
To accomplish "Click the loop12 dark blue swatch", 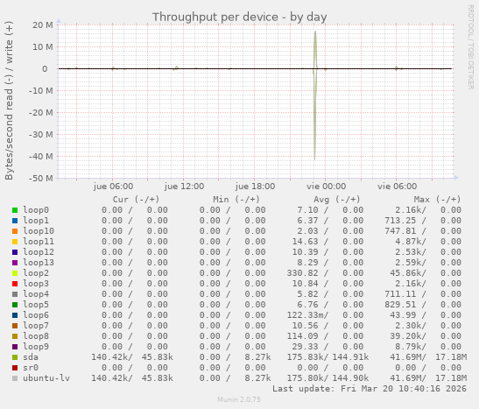I will click(15, 252).
